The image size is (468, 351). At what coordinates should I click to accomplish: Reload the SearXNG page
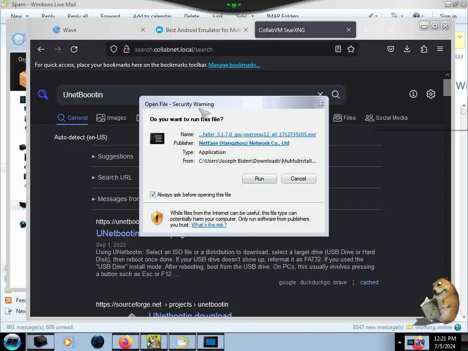point(74,49)
